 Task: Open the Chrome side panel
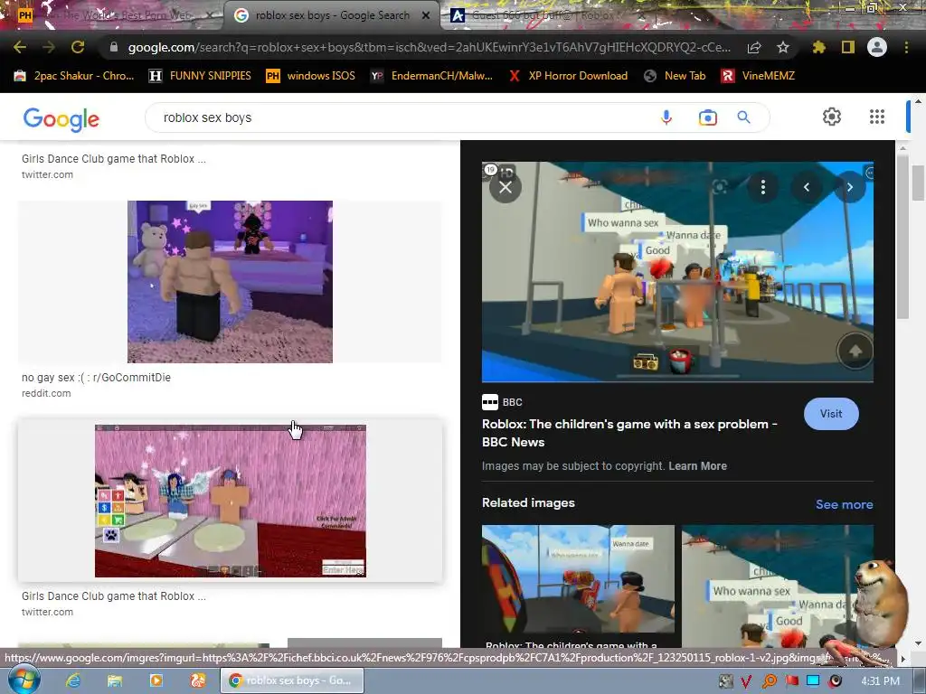(848, 47)
